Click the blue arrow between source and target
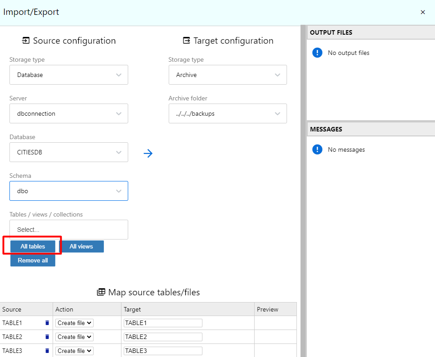The width and height of the screenshot is (435, 357). coord(148,154)
